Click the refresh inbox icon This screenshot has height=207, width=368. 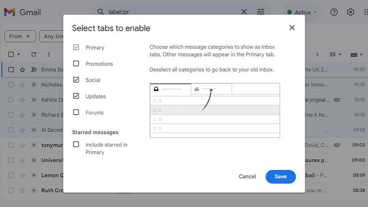click(x=34, y=54)
